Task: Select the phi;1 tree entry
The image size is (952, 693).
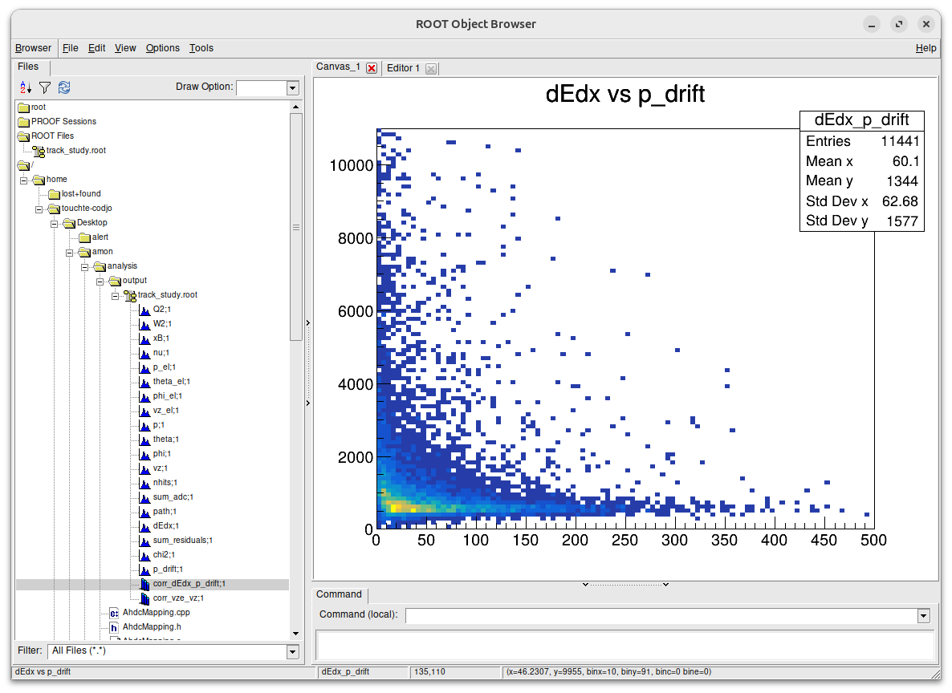Action: click(161, 454)
